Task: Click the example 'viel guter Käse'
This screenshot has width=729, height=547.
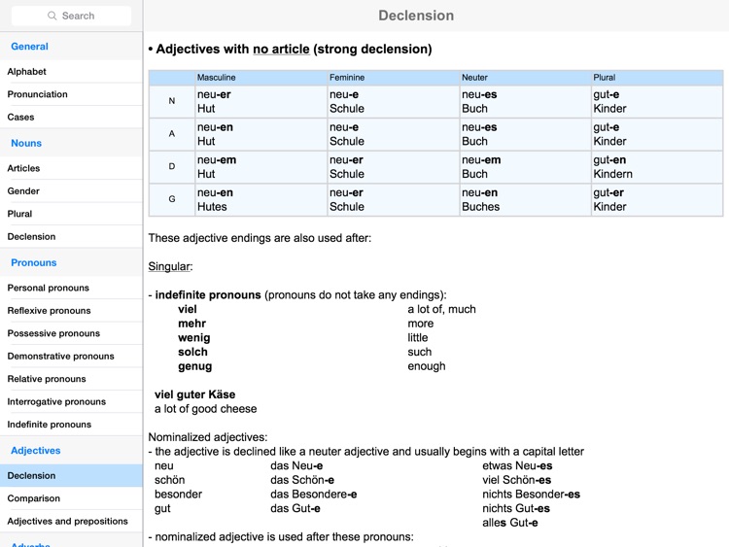Action: pos(194,394)
